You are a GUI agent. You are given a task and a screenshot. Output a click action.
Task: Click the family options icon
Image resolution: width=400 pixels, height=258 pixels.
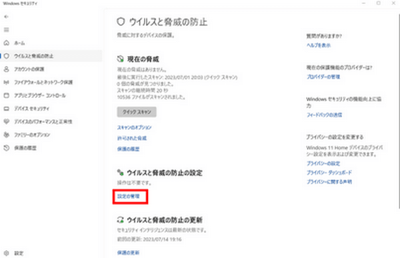(7, 135)
